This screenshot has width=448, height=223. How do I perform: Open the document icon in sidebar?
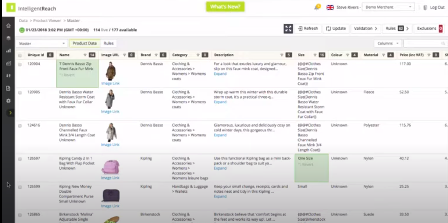(8, 88)
